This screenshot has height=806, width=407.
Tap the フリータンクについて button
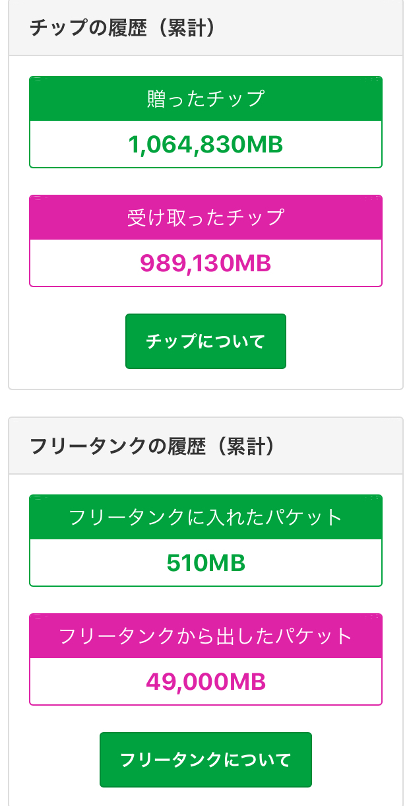click(205, 760)
